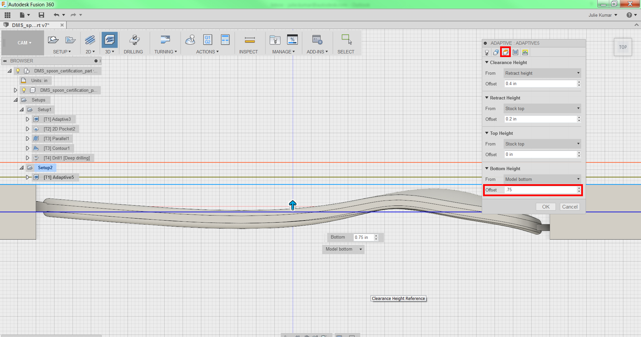Click the blue height manipulator arrow
This screenshot has height=337, width=641.
pos(292,205)
